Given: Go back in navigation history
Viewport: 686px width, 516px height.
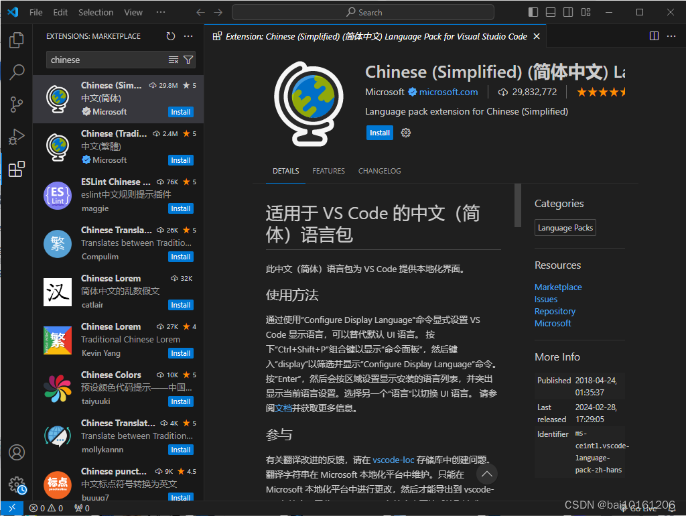Looking at the screenshot, I should click(200, 12).
